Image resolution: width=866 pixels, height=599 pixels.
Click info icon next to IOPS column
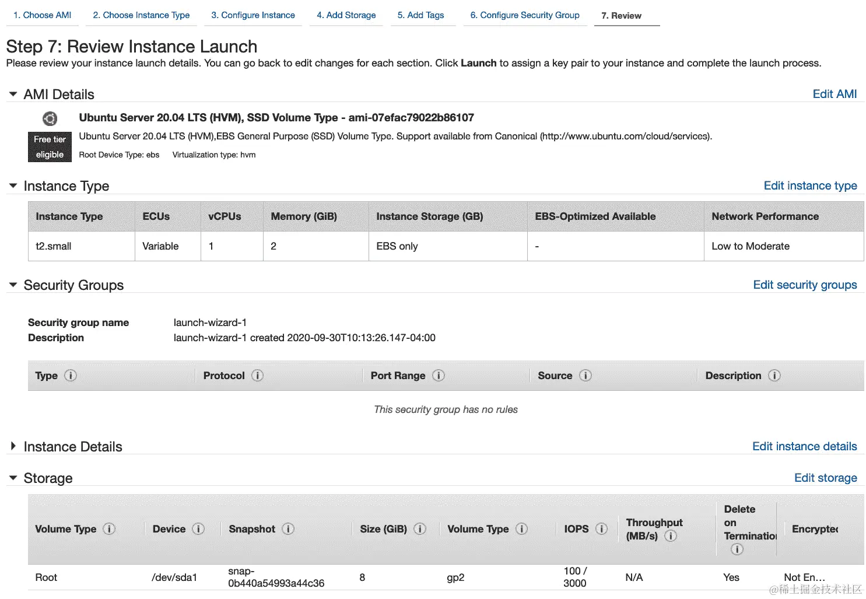[602, 529]
